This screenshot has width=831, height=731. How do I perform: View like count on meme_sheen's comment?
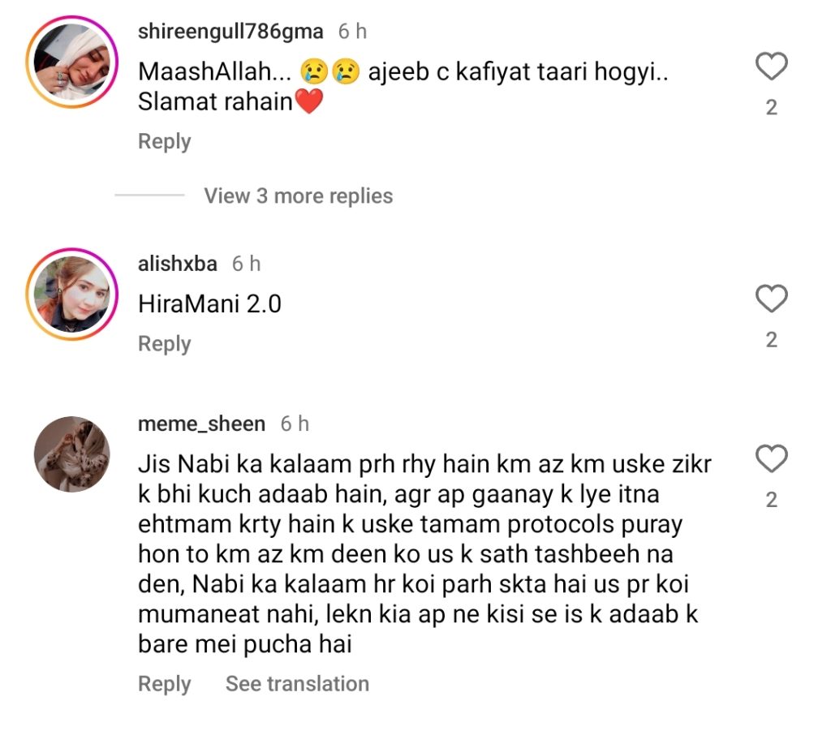771,501
